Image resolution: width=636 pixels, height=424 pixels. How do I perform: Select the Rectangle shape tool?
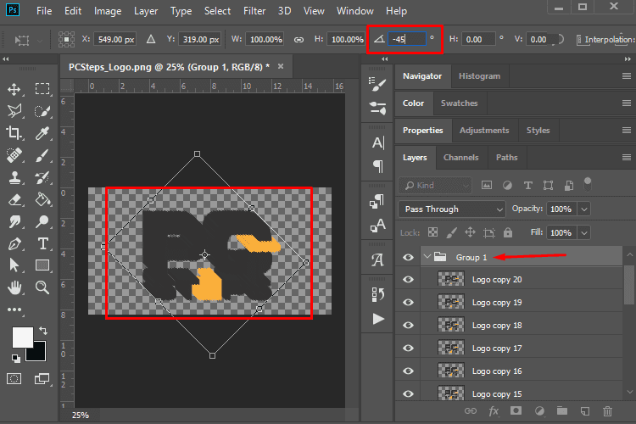click(x=42, y=265)
